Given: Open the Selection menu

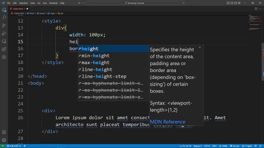Looking at the screenshot, I should click(24, 3).
